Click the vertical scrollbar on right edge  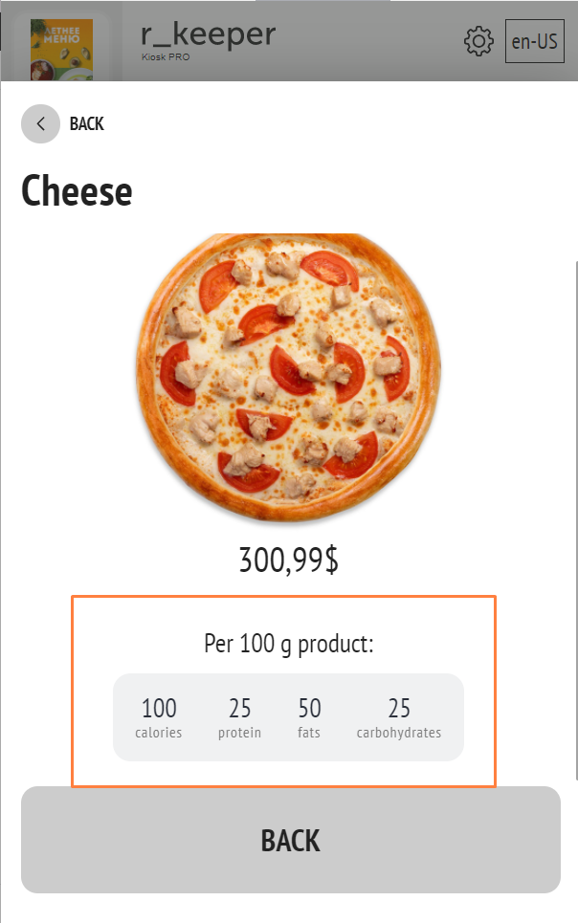tap(576, 521)
